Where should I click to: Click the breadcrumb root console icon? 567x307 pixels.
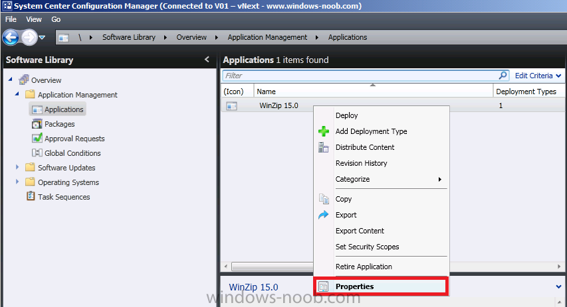pos(64,38)
